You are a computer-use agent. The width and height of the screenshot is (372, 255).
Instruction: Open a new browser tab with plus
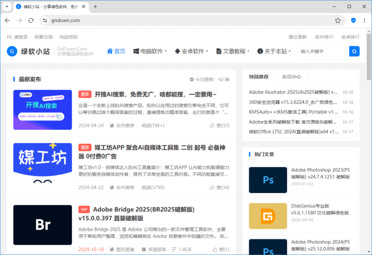click(95, 6)
